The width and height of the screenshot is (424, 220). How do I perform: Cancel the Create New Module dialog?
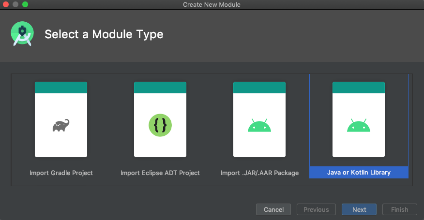pyautogui.click(x=273, y=209)
